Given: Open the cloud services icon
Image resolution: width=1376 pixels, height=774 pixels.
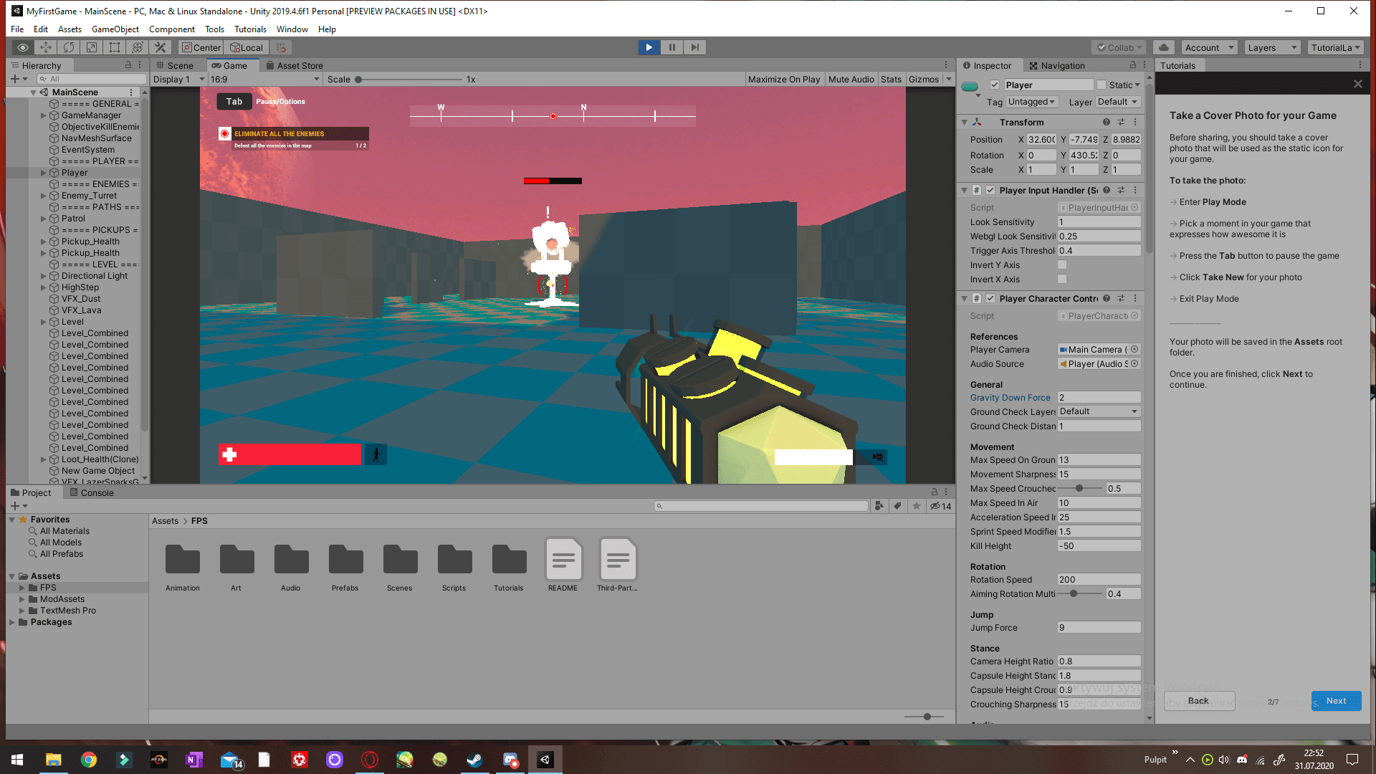Looking at the screenshot, I should click(1164, 47).
